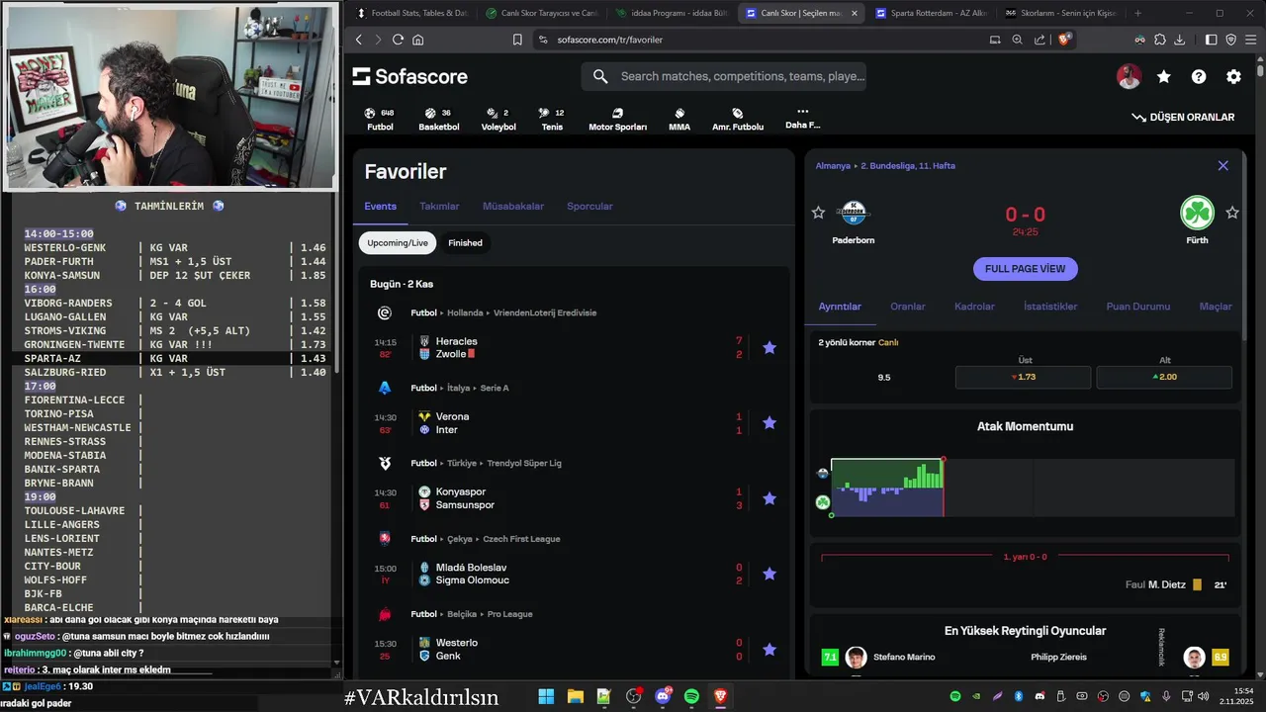Click the Sofascore logo
Image resolution: width=1266 pixels, height=712 pixels.
409,76
